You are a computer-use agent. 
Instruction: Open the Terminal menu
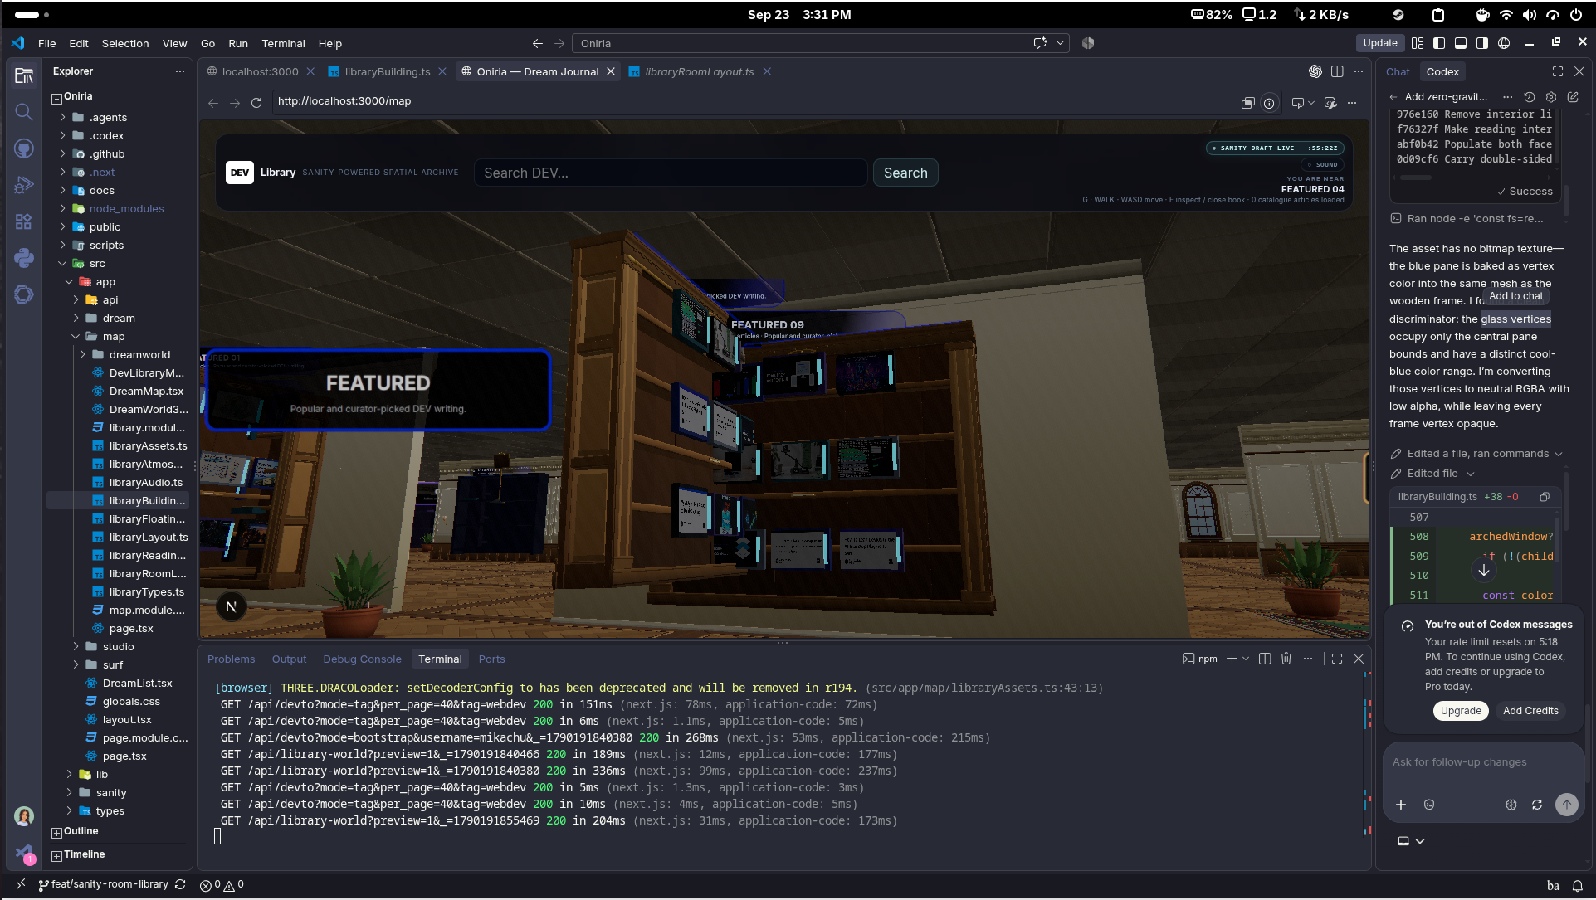tap(283, 43)
